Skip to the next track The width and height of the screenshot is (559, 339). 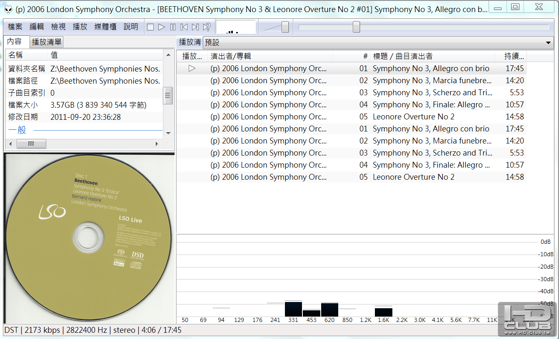[x=195, y=27]
